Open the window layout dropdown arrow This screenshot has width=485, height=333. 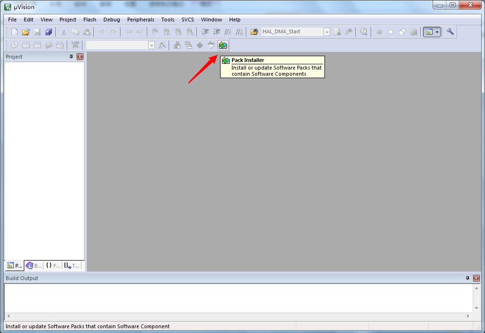(437, 32)
